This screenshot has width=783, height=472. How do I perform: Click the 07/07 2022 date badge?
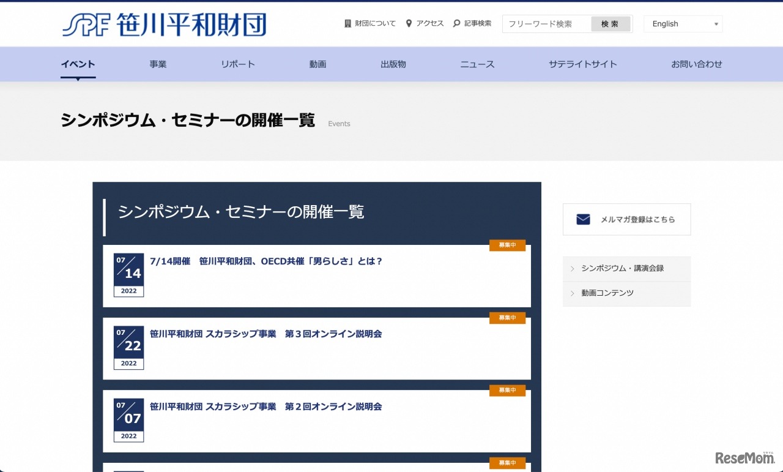click(128, 420)
